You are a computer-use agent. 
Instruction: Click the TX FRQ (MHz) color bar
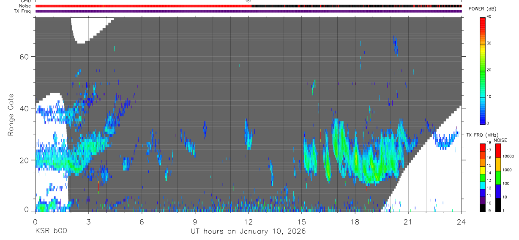click(482, 177)
